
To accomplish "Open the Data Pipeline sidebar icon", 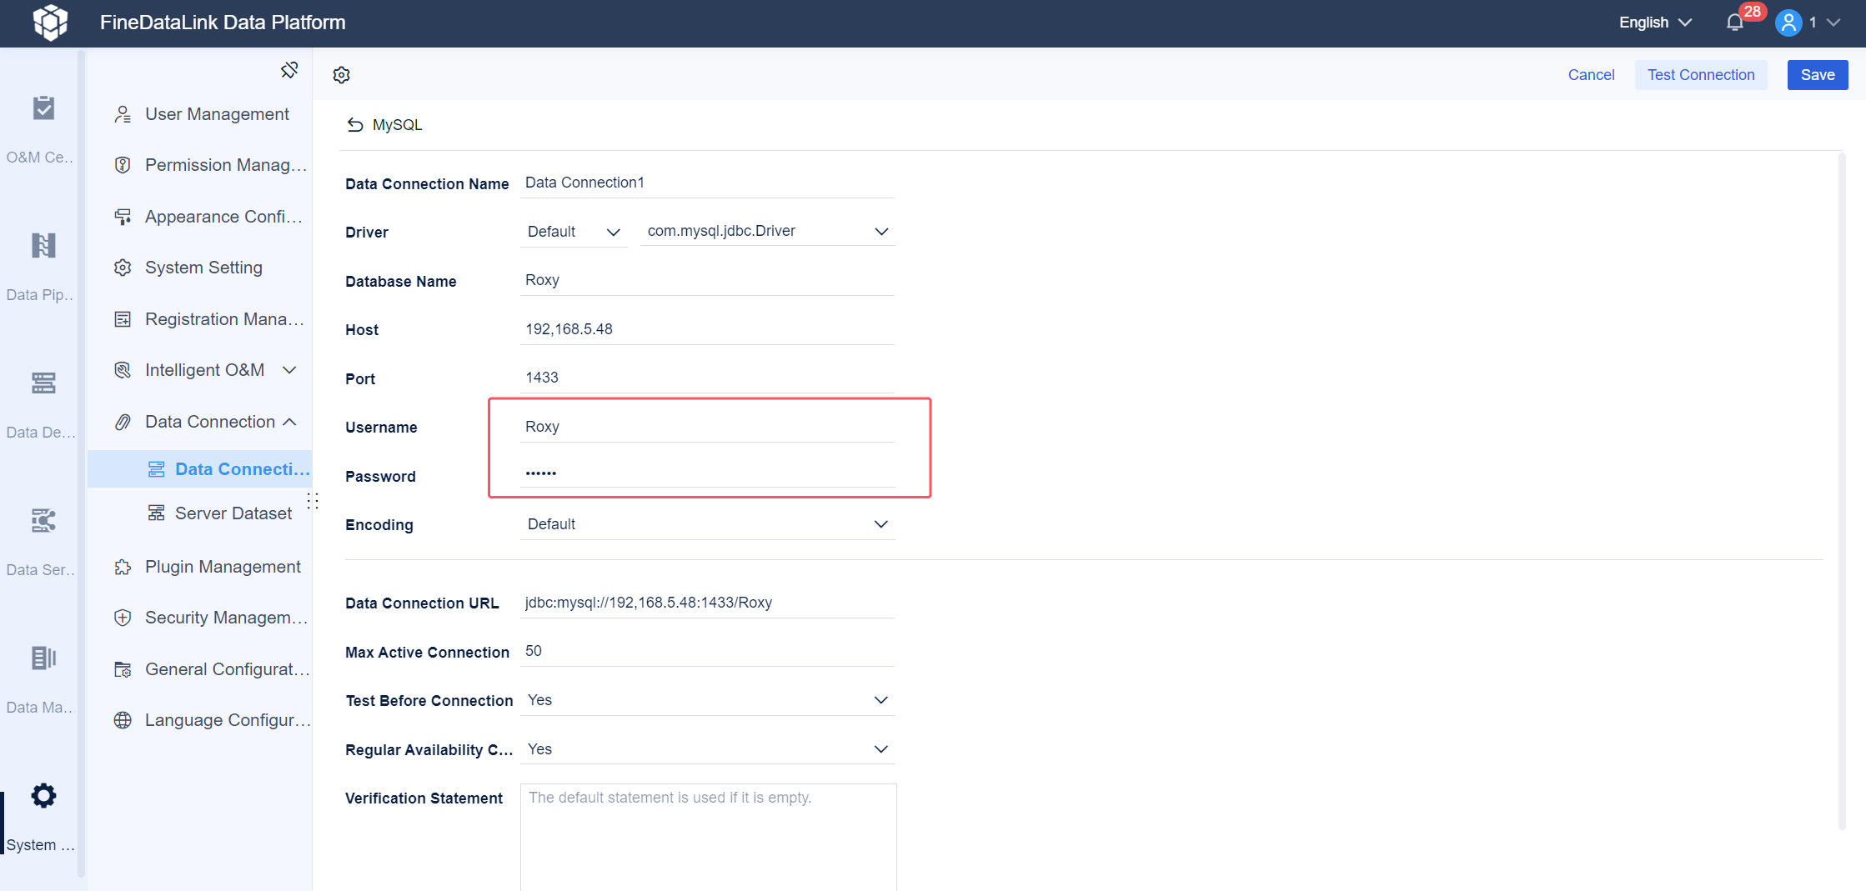I will coord(43,245).
